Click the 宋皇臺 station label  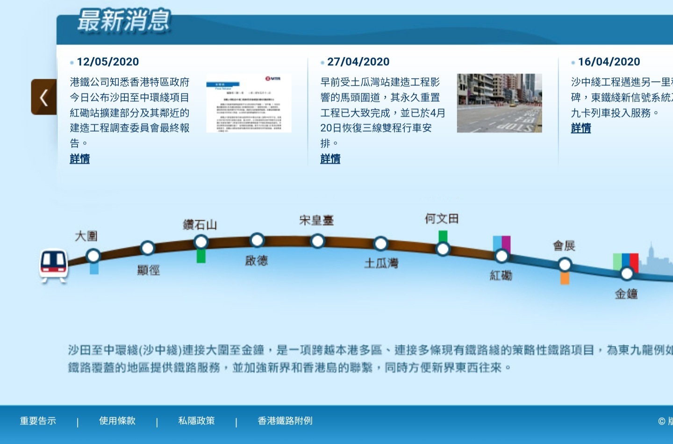pos(316,220)
